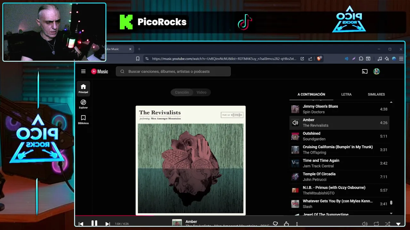The height and width of the screenshot is (230, 410).
Task: Play Outshined from the queue
Action: [339, 136]
